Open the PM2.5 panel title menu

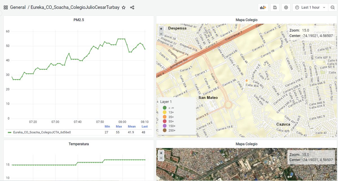click(79, 20)
